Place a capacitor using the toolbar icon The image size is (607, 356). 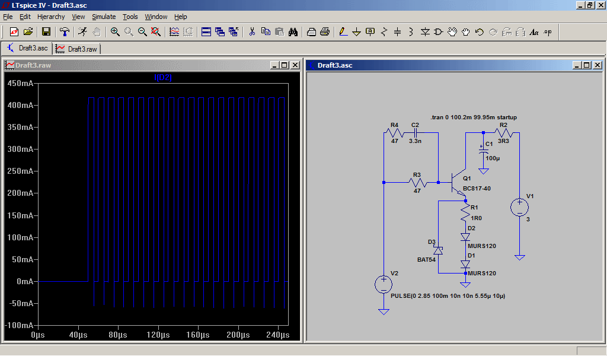tap(398, 32)
